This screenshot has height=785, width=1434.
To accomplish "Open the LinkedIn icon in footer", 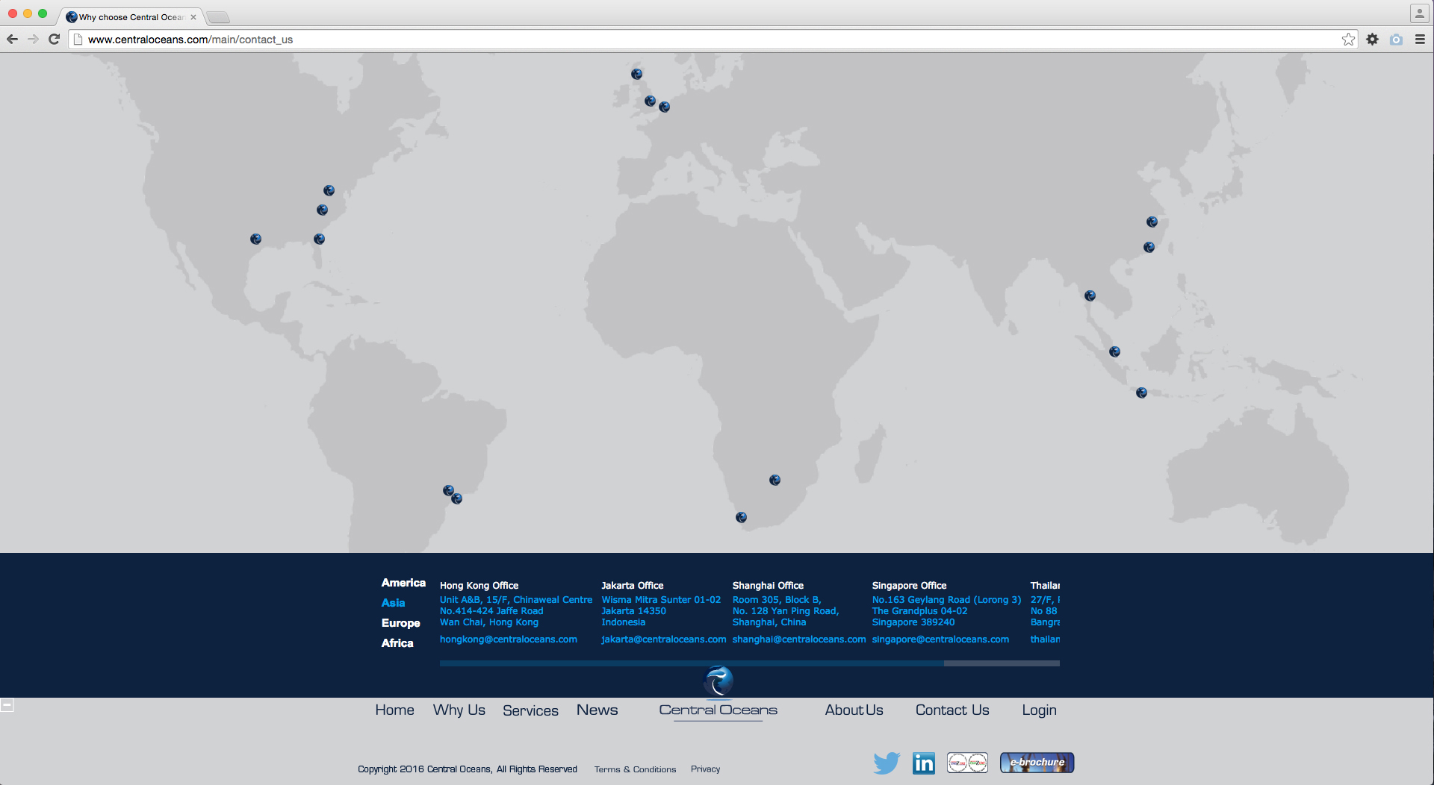I will point(923,763).
